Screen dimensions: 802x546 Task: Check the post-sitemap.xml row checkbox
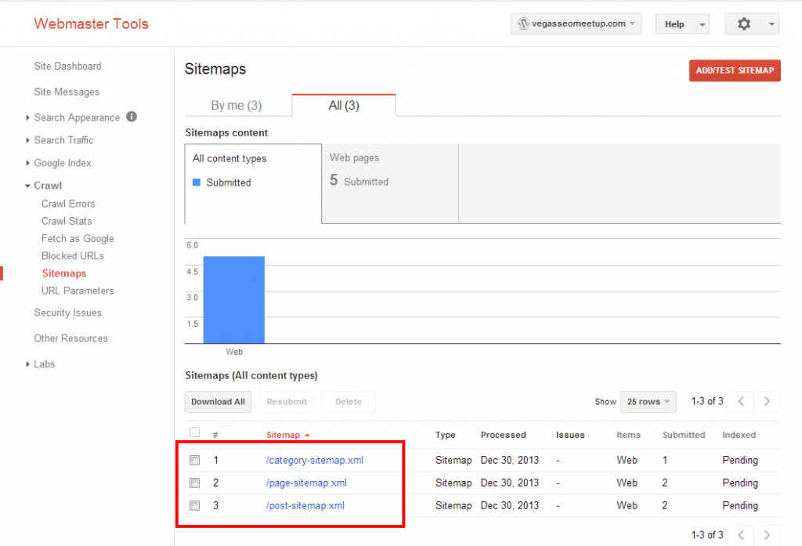click(x=194, y=505)
